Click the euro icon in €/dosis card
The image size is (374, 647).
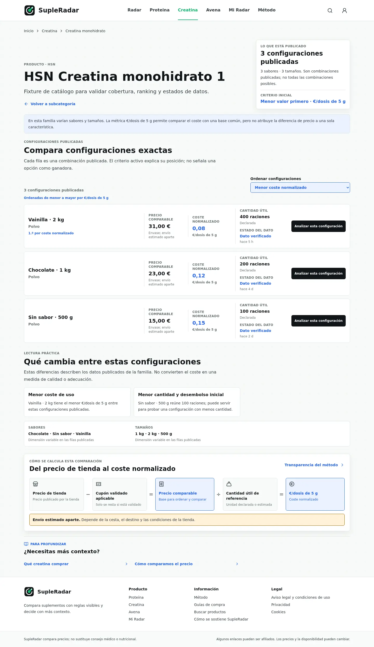pos(292,484)
